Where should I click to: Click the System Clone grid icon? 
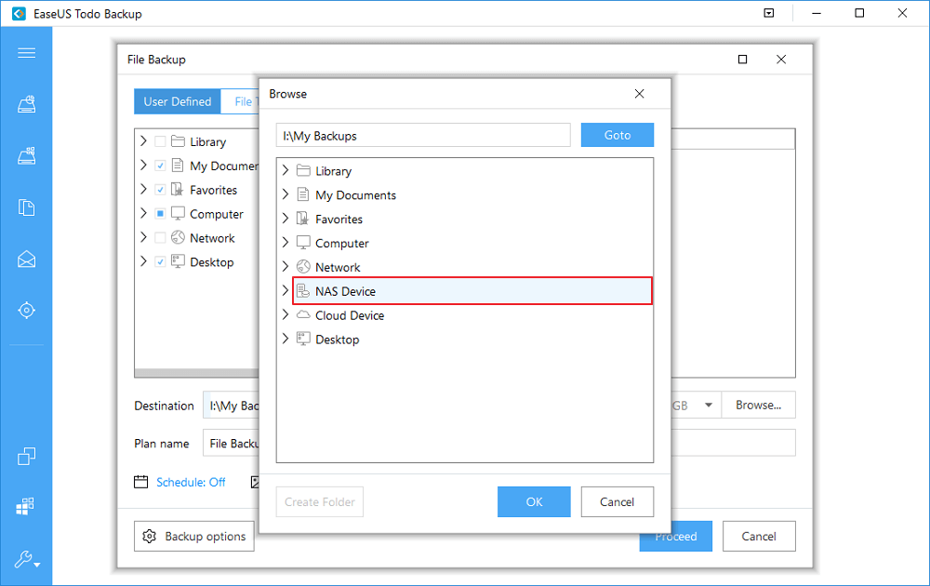[25, 506]
